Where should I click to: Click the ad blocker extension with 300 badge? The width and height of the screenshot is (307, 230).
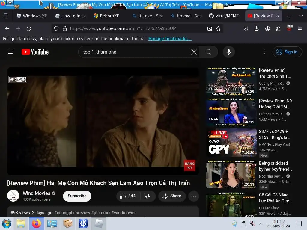(x=289, y=28)
